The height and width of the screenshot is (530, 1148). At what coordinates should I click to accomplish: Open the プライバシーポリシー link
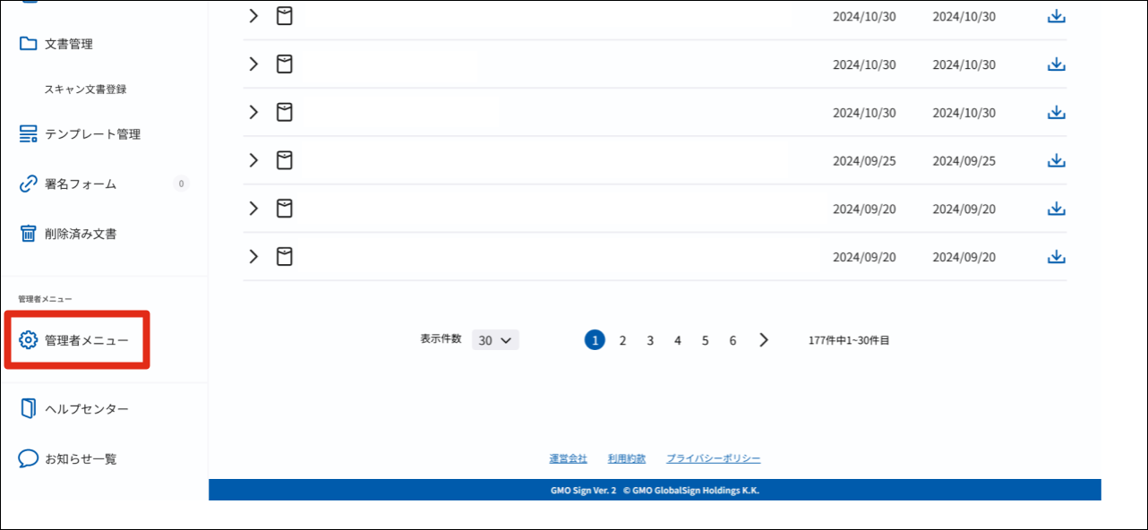click(x=714, y=457)
